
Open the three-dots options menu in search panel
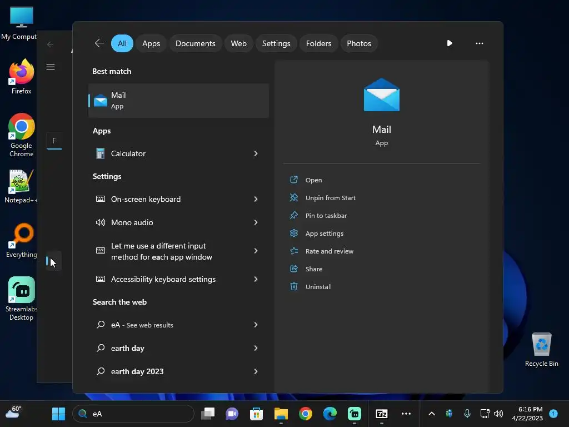(x=480, y=43)
